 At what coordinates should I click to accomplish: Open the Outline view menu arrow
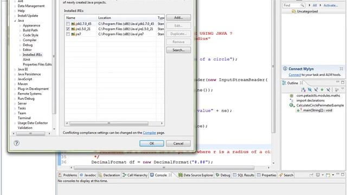[343, 89]
